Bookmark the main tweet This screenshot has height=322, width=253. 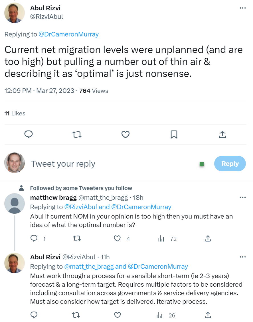(x=174, y=134)
